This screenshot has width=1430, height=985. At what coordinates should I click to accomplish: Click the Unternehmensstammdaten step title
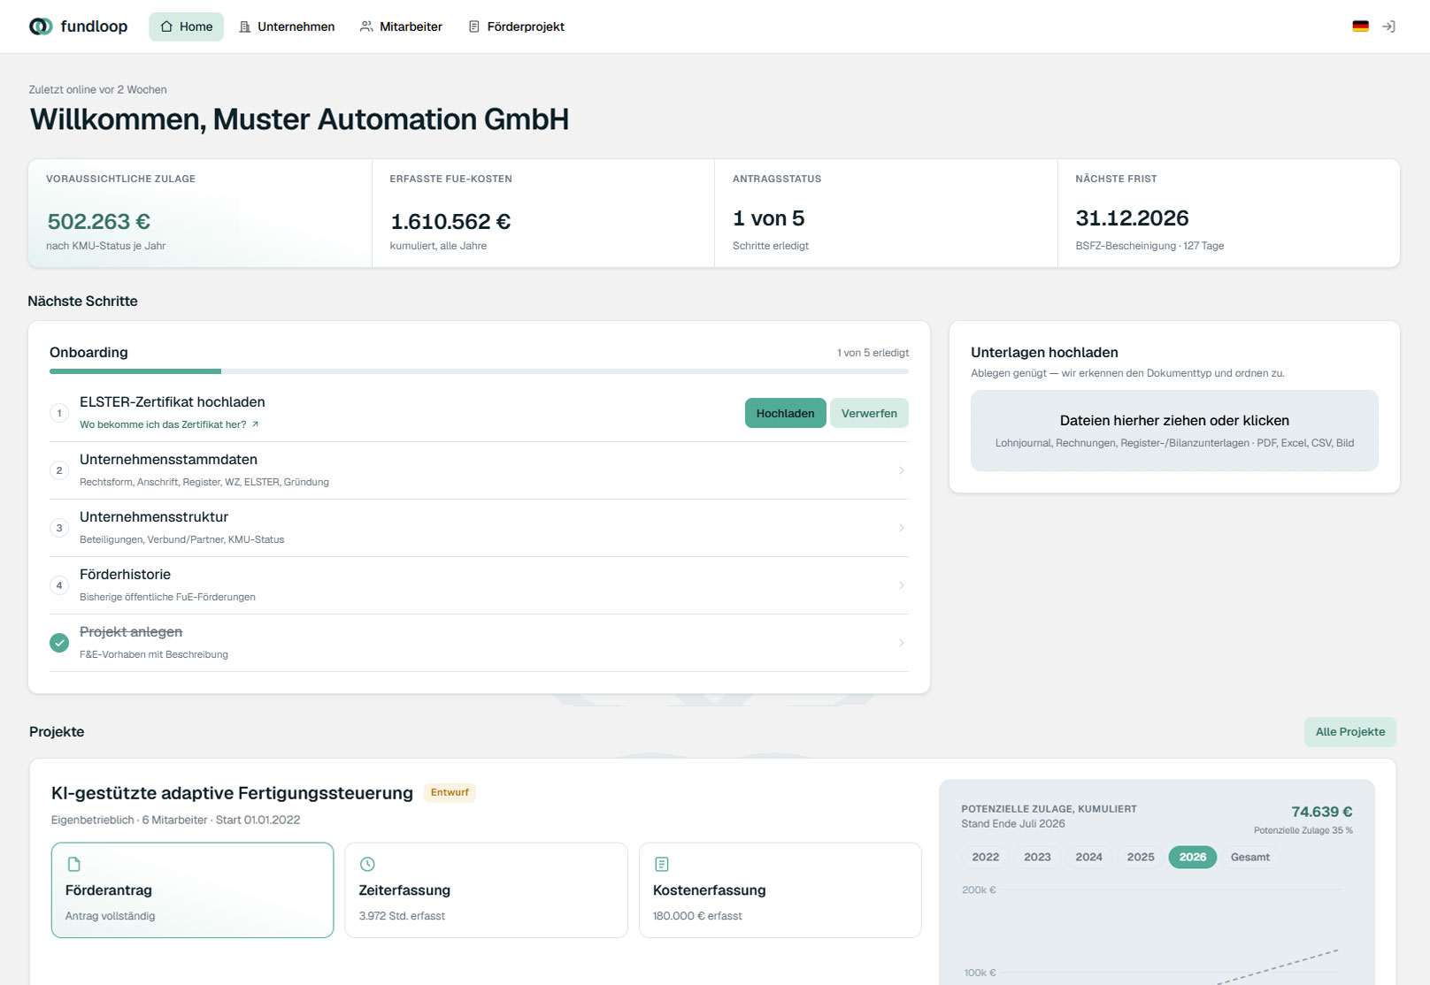tap(168, 460)
